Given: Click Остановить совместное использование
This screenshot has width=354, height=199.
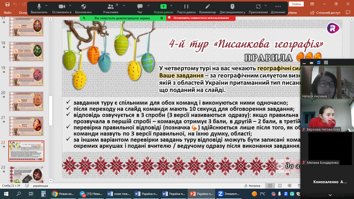Looking at the screenshot, I should (201, 18).
